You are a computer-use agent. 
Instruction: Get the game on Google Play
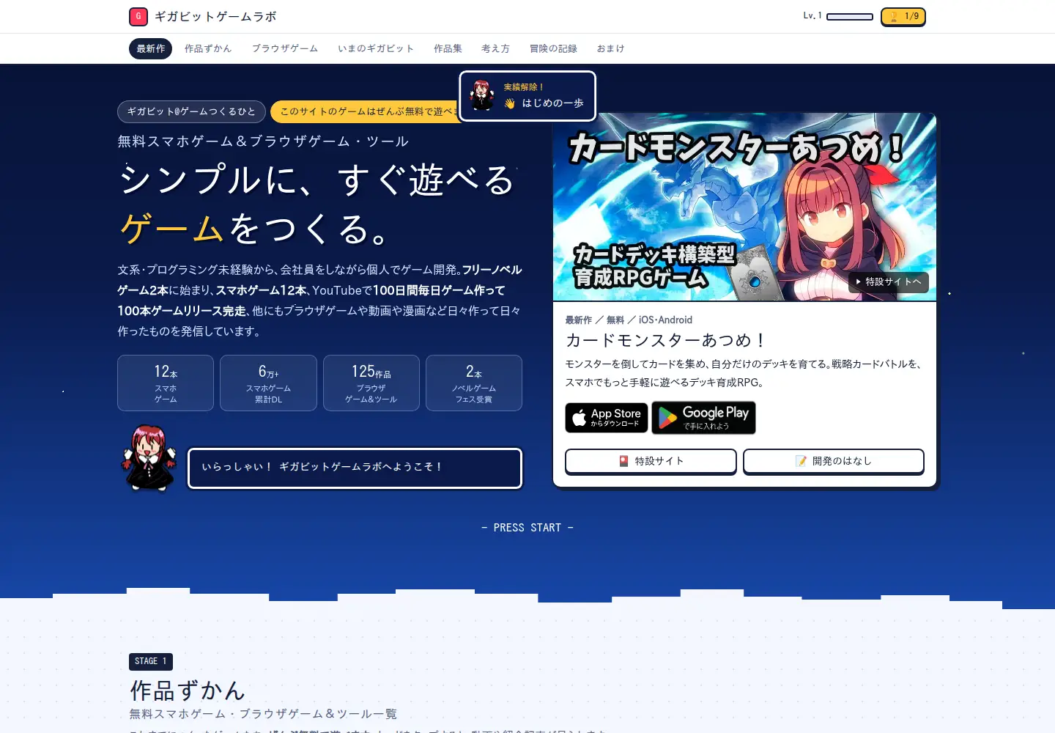pos(703,418)
